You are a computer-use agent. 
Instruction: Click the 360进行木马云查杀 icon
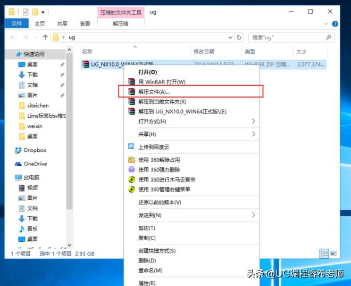click(x=131, y=179)
